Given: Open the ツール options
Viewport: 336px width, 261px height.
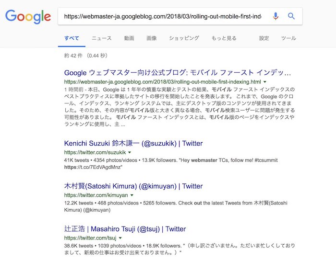Looking at the screenshot, I should 288,38.
